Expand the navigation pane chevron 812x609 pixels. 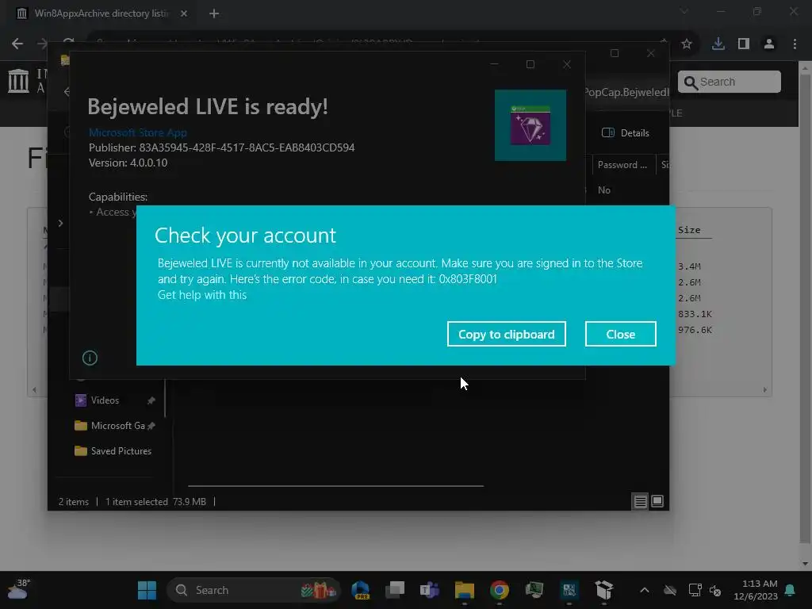(60, 223)
